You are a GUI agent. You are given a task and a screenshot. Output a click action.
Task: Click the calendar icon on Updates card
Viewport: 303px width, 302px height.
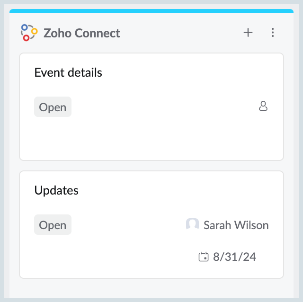[203, 257]
